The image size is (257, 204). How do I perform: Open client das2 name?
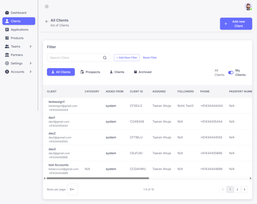52,133
